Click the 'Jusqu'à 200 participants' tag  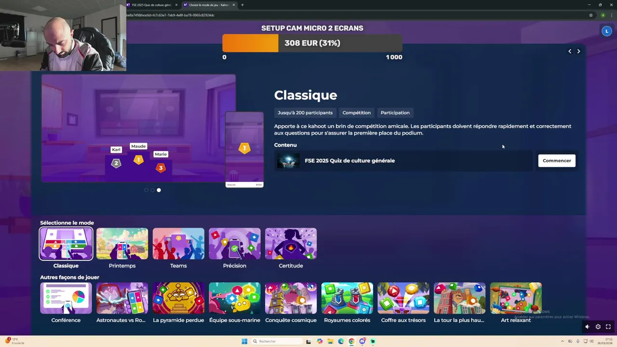pyautogui.click(x=305, y=113)
